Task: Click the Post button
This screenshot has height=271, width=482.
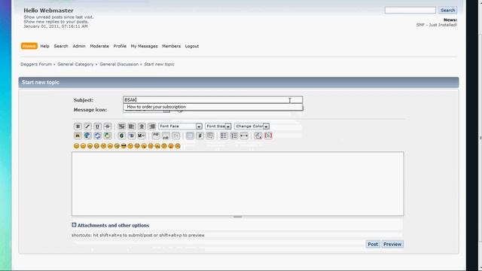Action: pos(373,244)
